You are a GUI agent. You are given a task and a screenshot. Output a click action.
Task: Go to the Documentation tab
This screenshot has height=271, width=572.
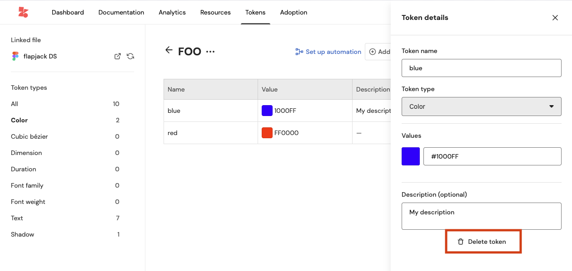click(121, 12)
